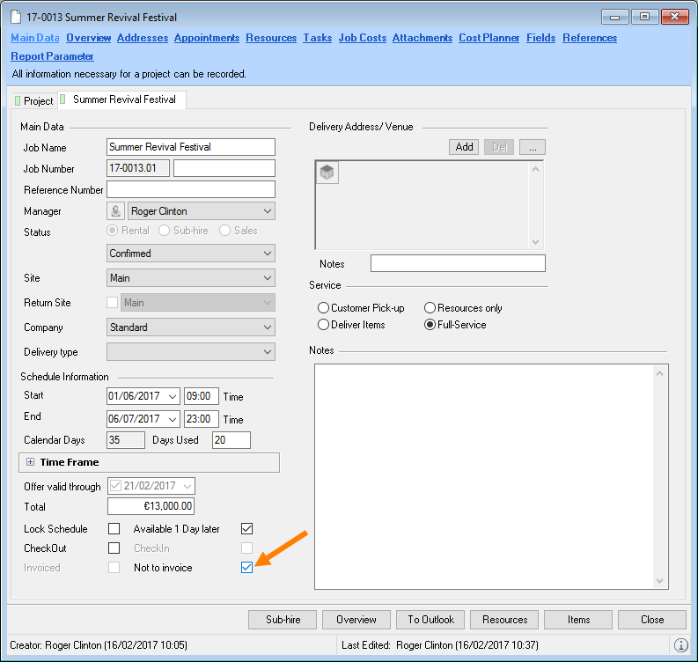Screen dimensions: 698x662
Task: Choose Customer Pick-up radio button
Action: pyautogui.click(x=323, y=308)
